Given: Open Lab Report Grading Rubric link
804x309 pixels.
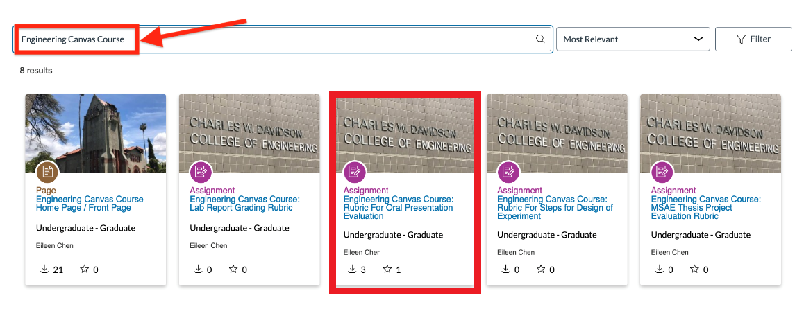Looking at the screenshot, I should pos(244,204).
